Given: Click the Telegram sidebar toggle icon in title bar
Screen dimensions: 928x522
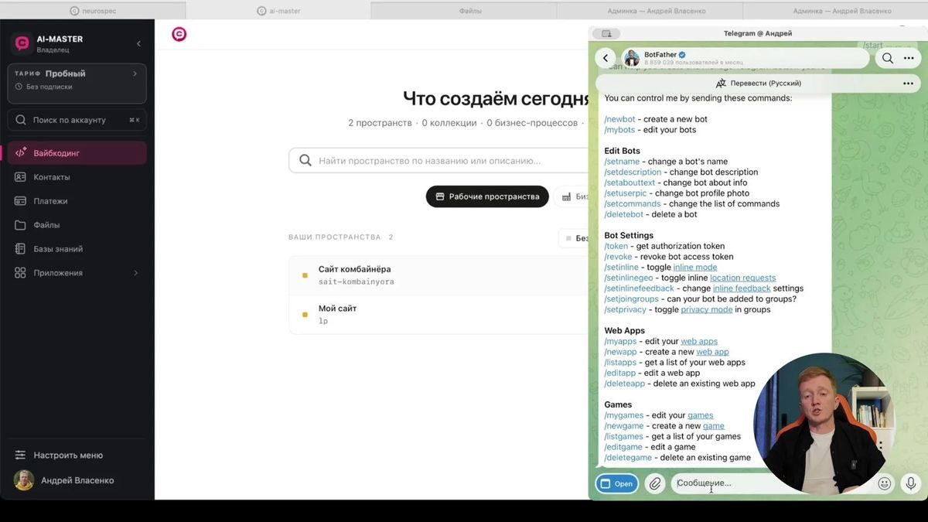Looking at the screenshot, I should (606, 34).
